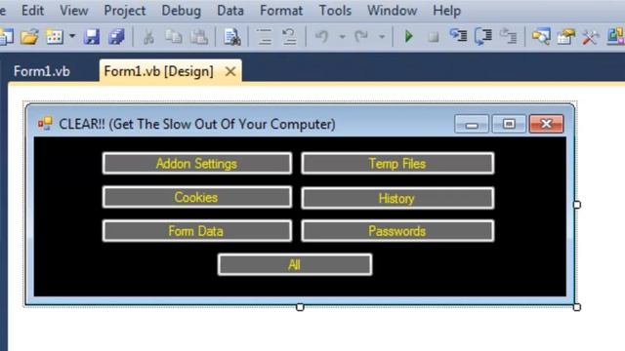The image size is (625, 351).
Task: Click the Comment Out Lines icon
Action: click(265, 37)
